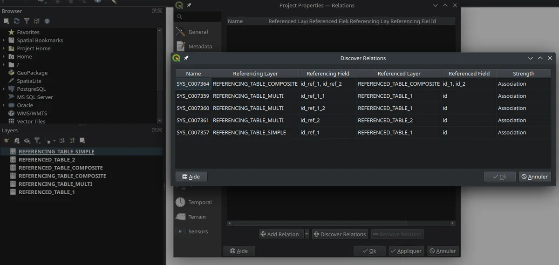Screen dimensions: 559x265
Task: Open Layer Styling icon in Layers toolbar
Action: coord(6,141)
